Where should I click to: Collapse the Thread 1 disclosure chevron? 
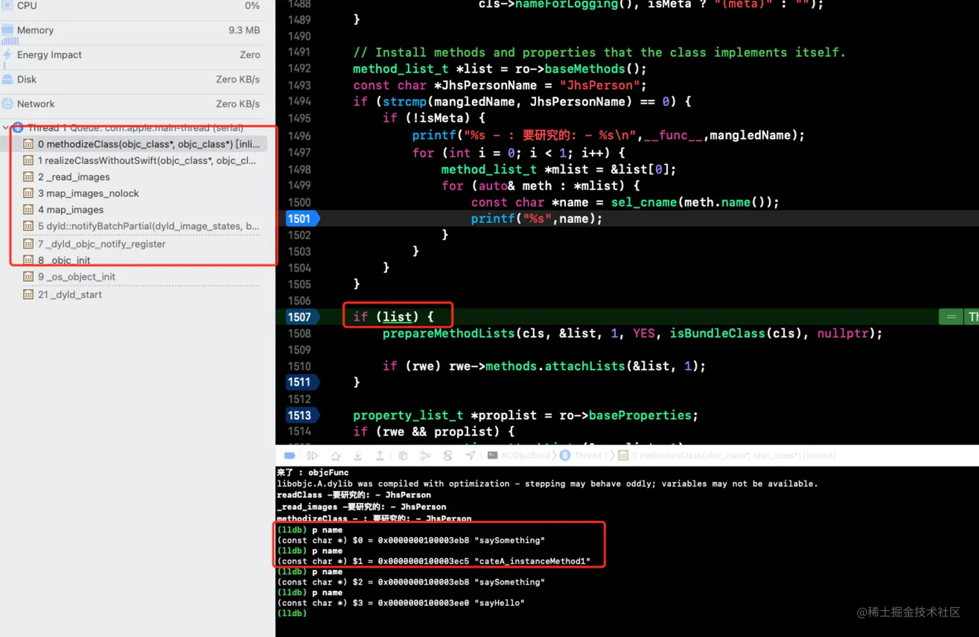pos(6,128)
